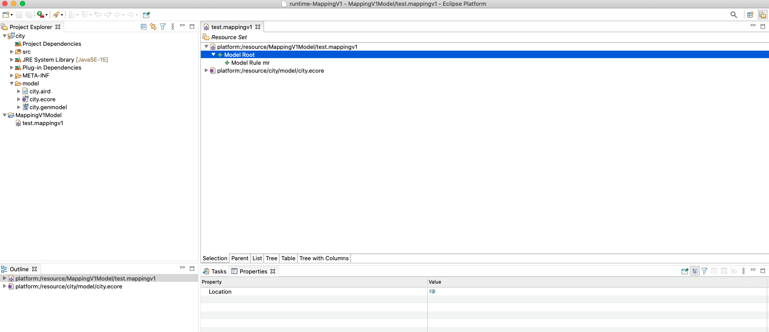Switch to the Tree with Columns tab

[x=324, y=258]
